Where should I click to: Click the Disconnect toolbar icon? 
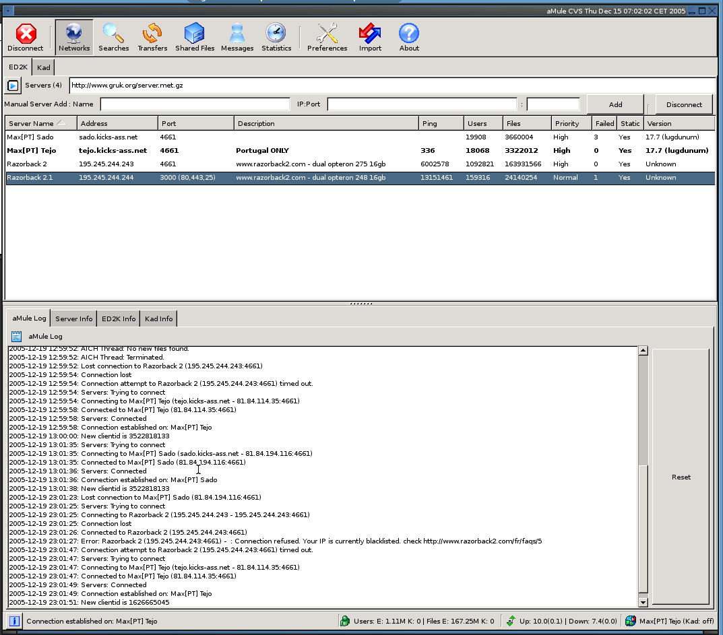(x=26, y=37)
